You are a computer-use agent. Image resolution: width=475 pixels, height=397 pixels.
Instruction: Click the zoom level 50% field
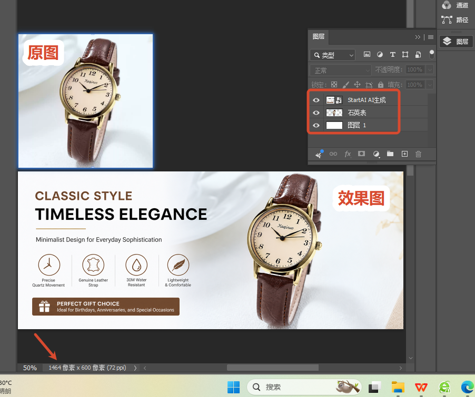click(30, 368)
